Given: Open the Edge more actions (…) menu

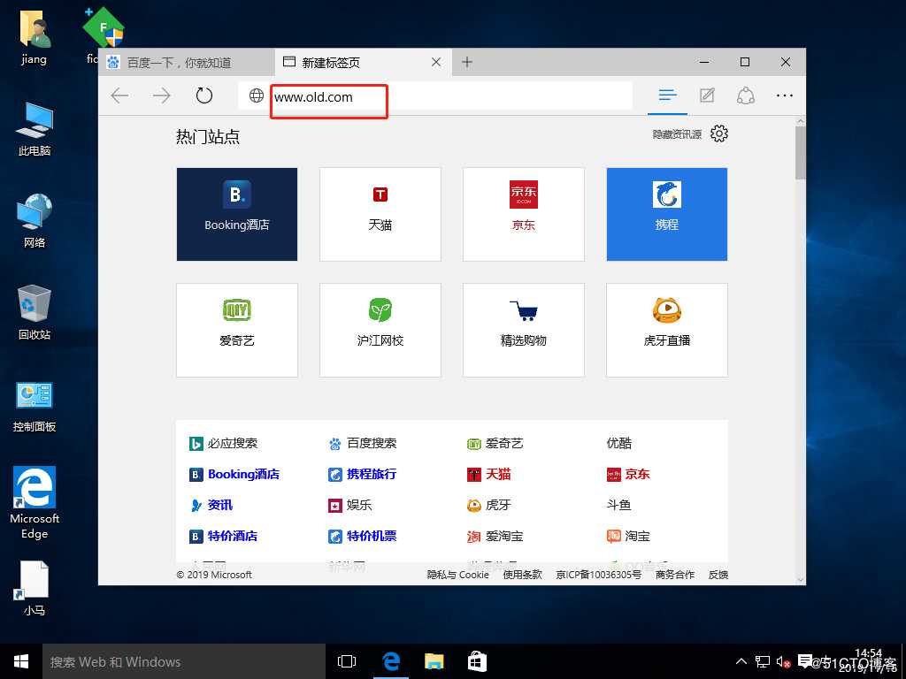Looking at the screenshot, I should (785, 95).
